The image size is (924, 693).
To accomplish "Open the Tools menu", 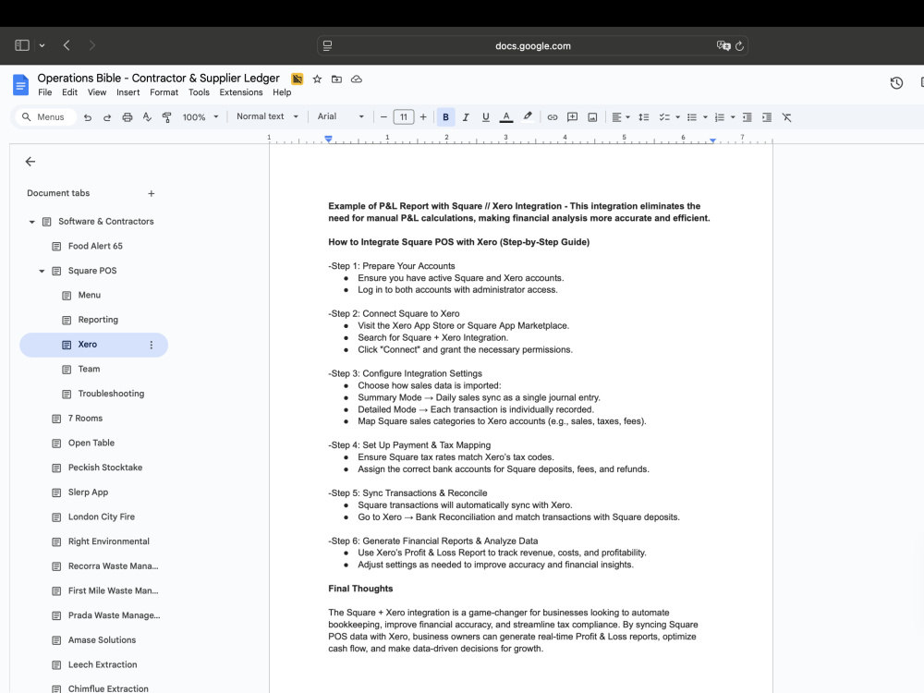I will (x=199, y=92).
